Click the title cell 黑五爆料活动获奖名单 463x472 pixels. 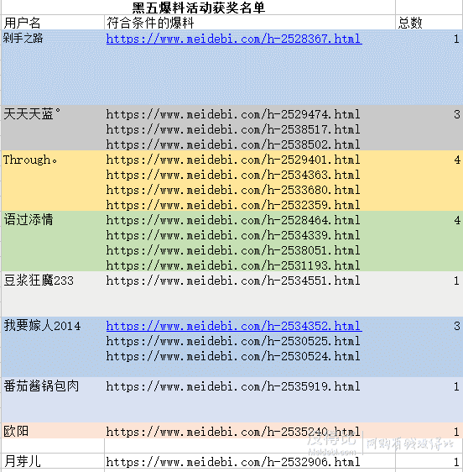(199, 8)
